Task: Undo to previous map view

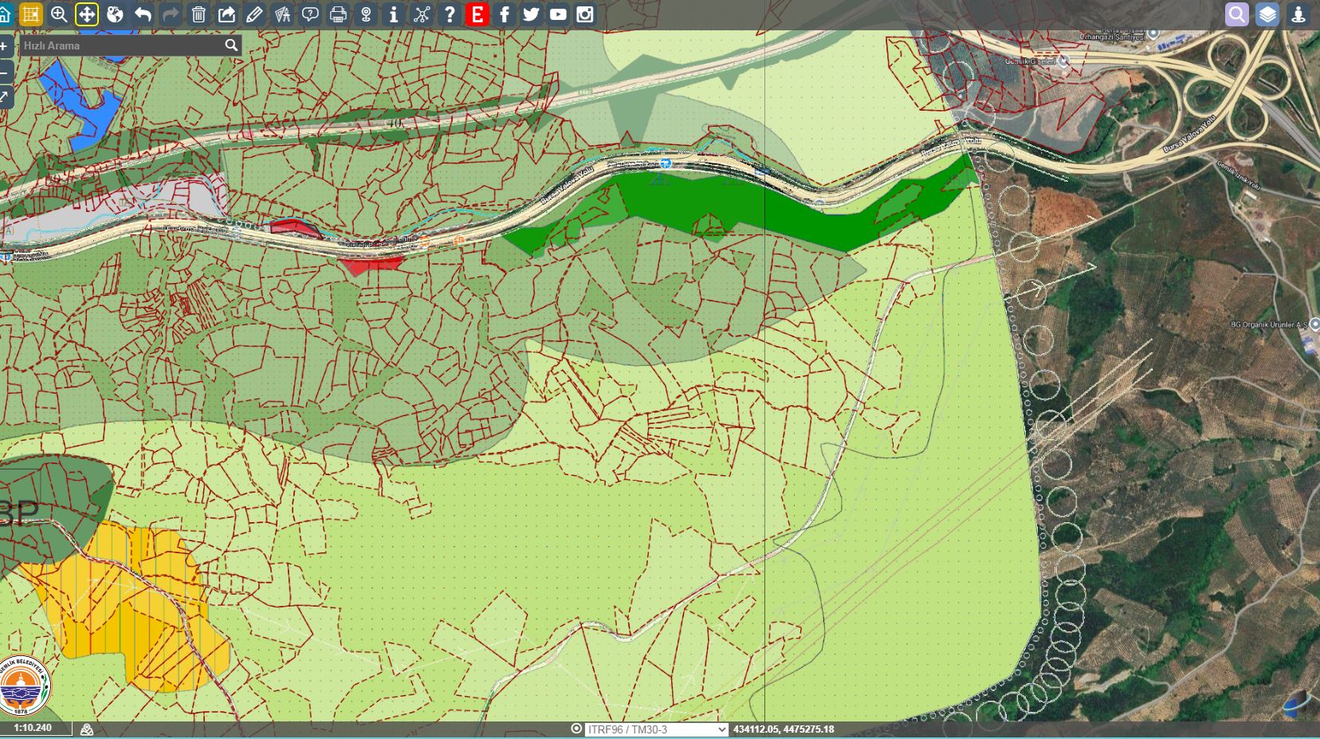Action: coord(143,14)
